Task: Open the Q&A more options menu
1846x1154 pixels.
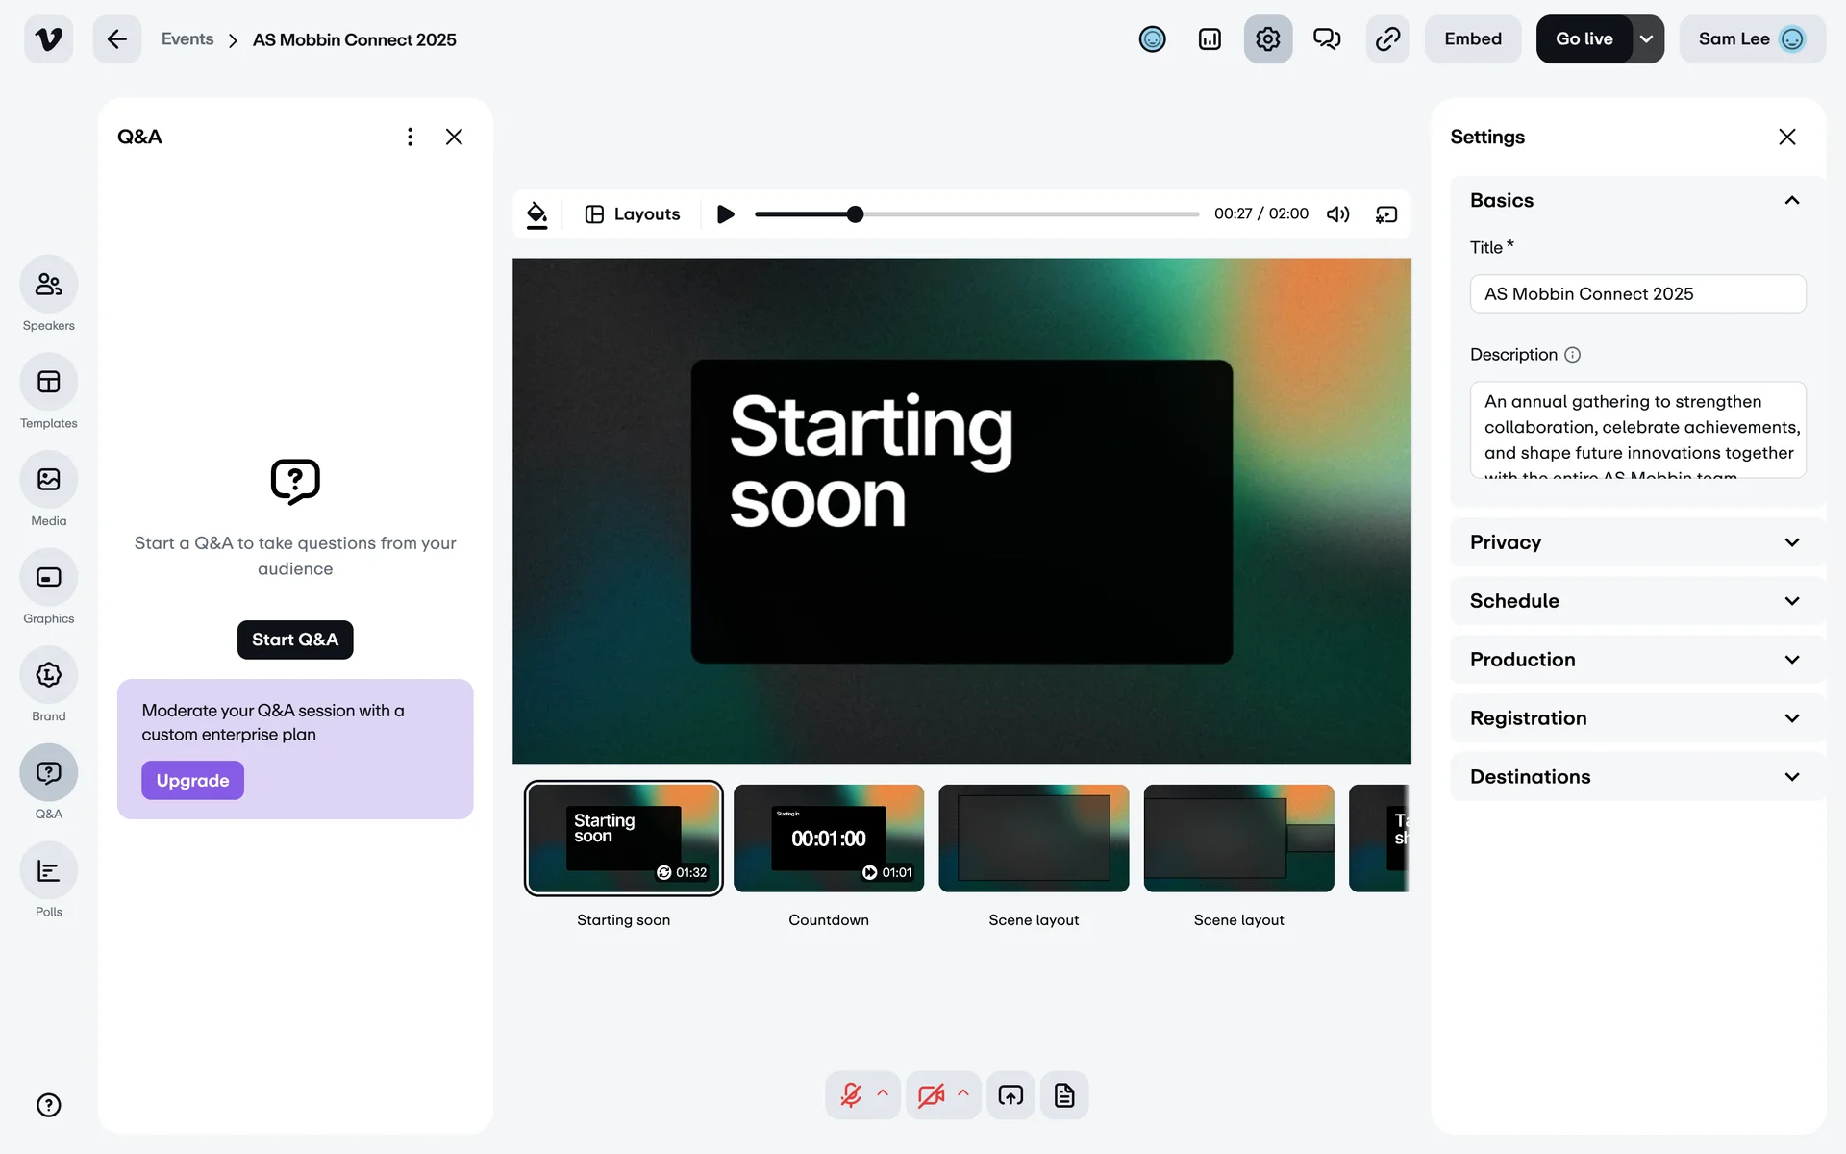Action: click(411, 137)
